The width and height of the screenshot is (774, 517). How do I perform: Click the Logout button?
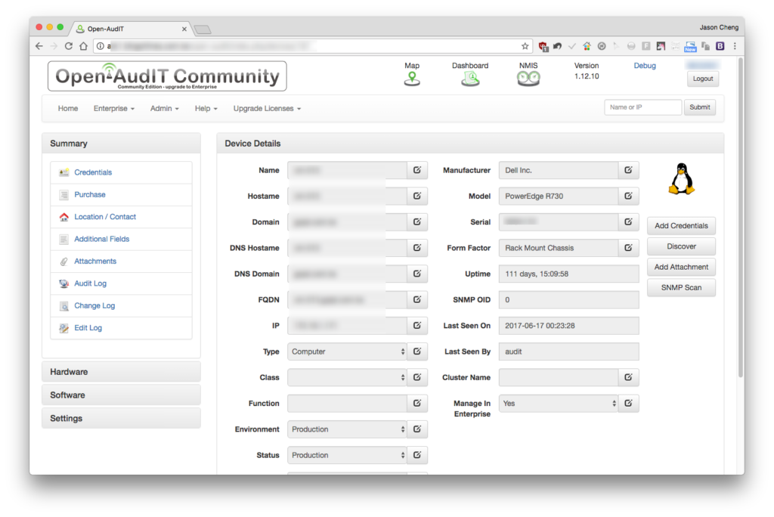coord(702,79)
